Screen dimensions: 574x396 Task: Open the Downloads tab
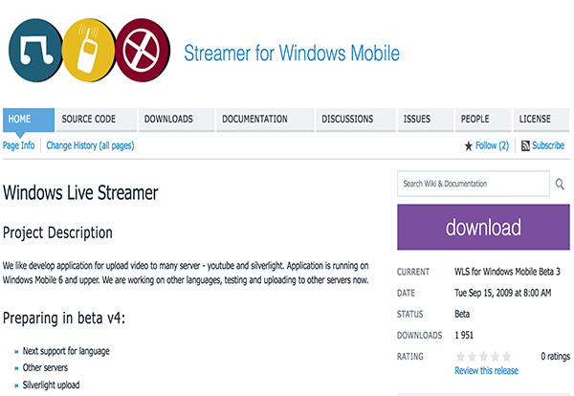(176, 120)
